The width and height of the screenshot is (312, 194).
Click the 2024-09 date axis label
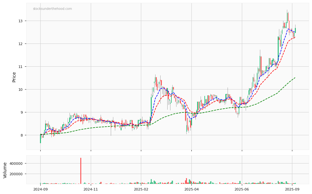point(40,190)
